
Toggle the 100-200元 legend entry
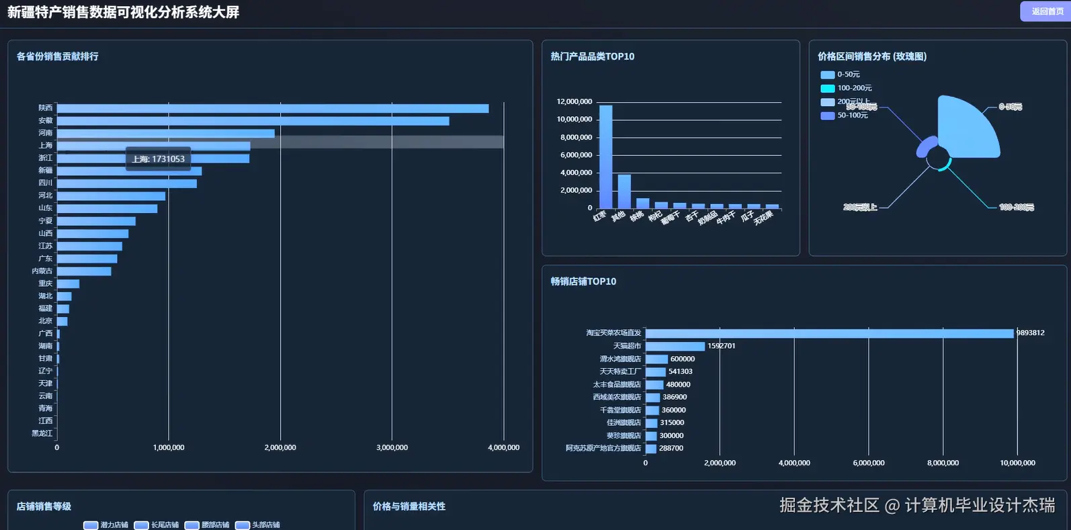847,88
